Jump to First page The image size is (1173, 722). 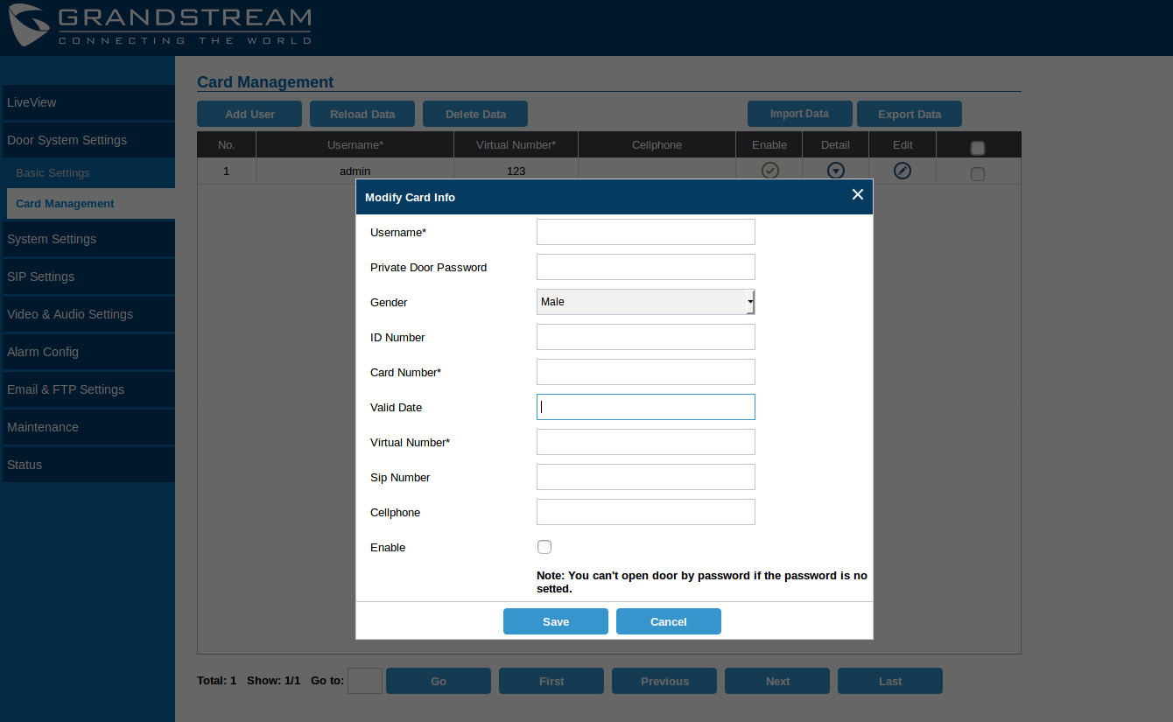[551, 681]
